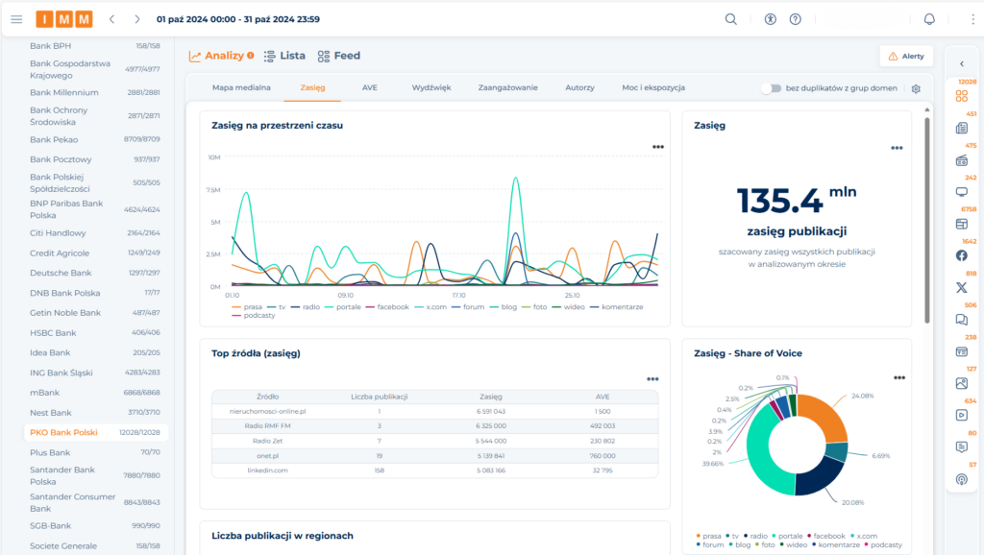Filter by Facebook icon (1642)

[x=961, y=255]
